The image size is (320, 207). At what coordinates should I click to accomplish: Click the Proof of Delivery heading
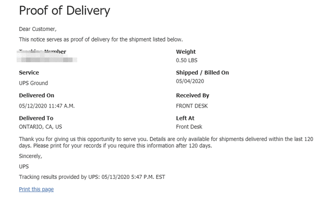pos(65,11)
